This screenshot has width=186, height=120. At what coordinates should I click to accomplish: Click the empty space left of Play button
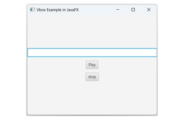[x=56, y=65]
